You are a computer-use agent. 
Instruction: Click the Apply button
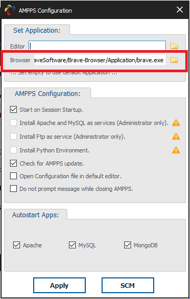(x=59, y=285)
